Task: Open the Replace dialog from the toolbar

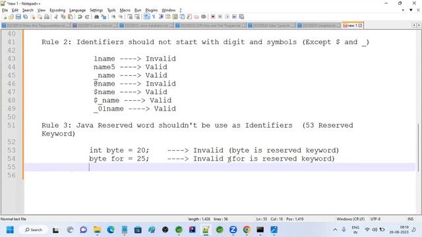Action: pos(104,16)
